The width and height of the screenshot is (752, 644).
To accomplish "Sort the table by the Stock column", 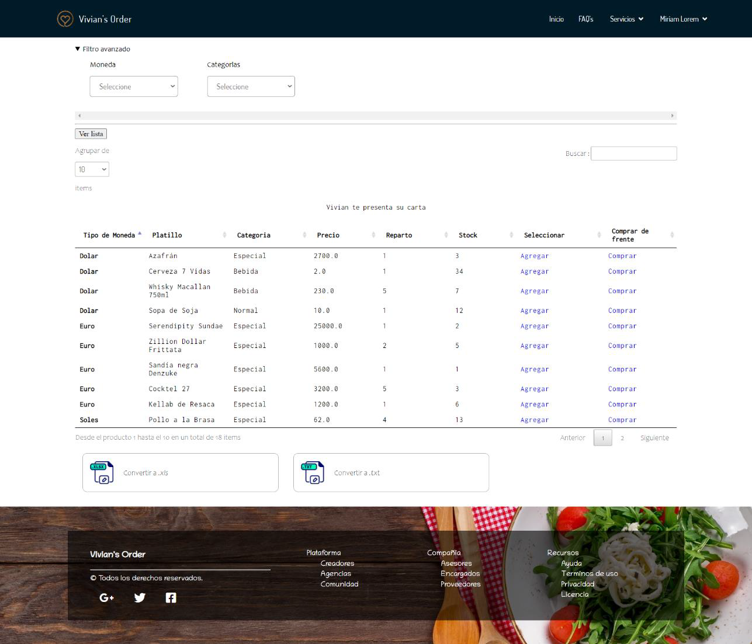I will pyautogui.click(x=468, y=235).
